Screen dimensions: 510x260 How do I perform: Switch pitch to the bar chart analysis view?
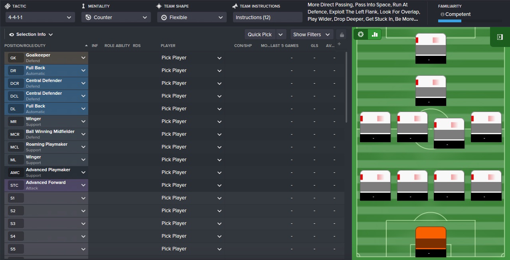point(375,35)
